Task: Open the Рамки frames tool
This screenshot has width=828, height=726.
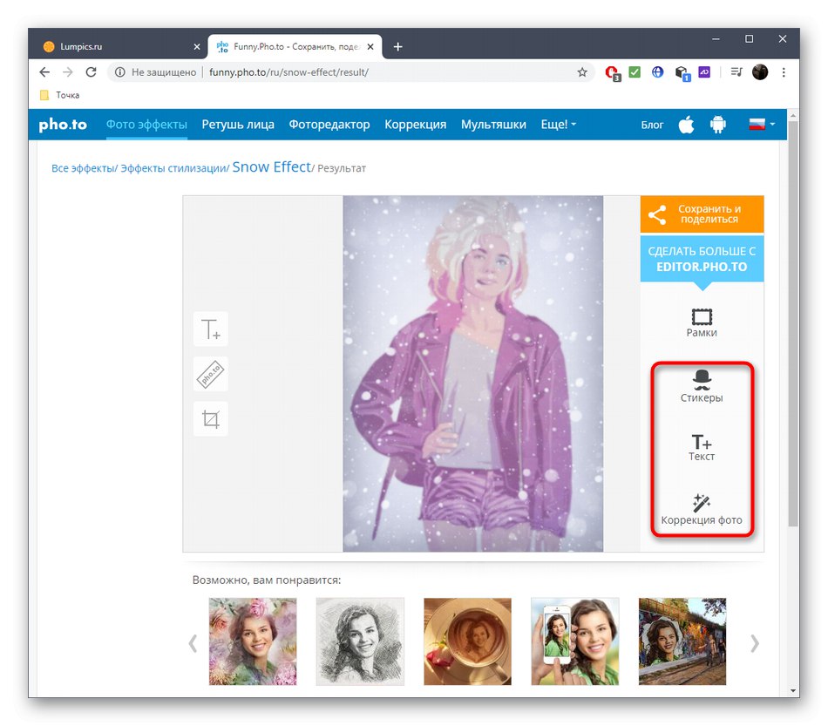Action: tap(702, 322)
